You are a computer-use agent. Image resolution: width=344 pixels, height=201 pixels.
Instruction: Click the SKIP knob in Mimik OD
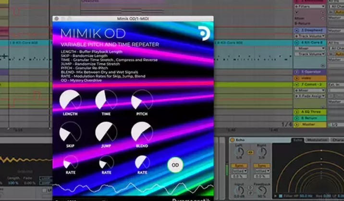pos(70,132)
